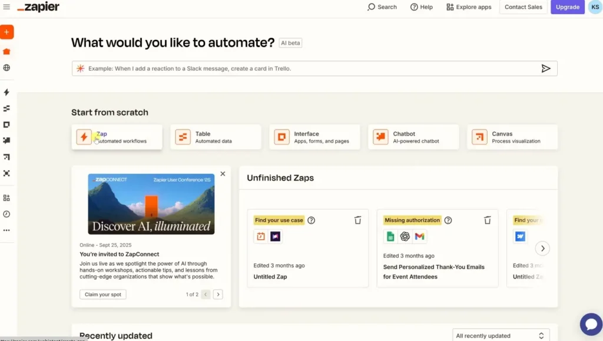Open the All recently updated dropdown
Image resolution: width=603 pixels, height=341 pixels.
(501, 335)
